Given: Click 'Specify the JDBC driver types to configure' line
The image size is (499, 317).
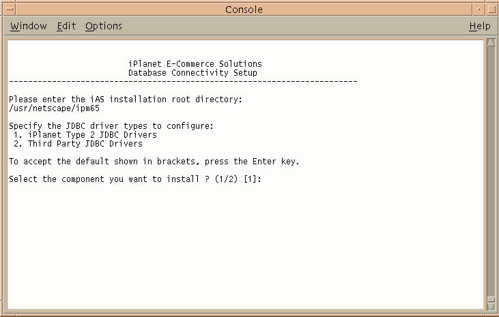Looking at the screenshot, I should (111, 126).
